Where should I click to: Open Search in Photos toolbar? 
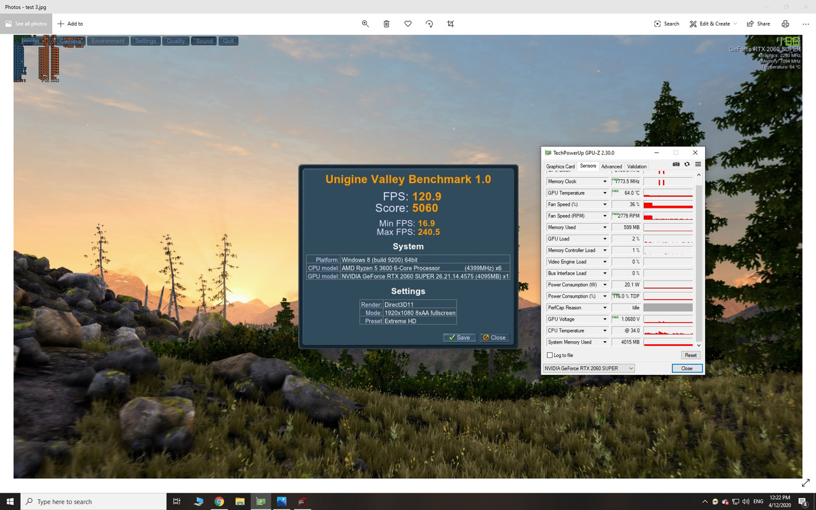(666, 24)
